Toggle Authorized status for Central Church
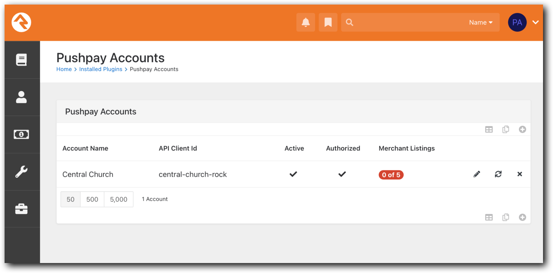Image resolution: width=553 pixels, height=273 pixels. pos(342,174)
